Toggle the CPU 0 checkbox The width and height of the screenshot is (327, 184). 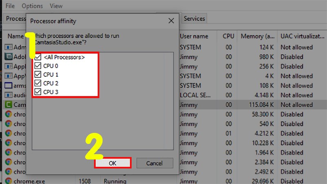[38, 66]
